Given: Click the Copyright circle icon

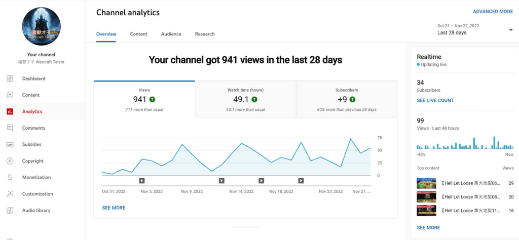Looking at the screenshot, I should pyautogui.click(x=10, y=161).
